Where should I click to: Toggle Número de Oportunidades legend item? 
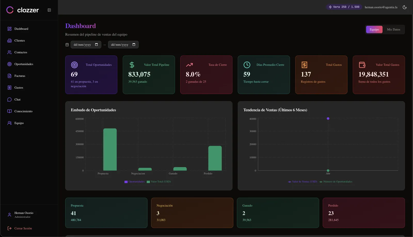[x=336, y=182]
